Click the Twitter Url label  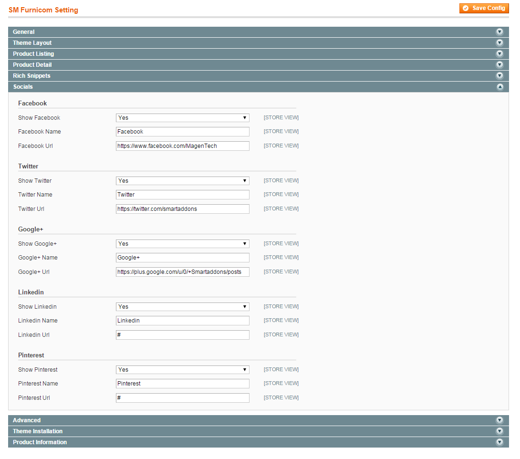[x=31, y=209]
